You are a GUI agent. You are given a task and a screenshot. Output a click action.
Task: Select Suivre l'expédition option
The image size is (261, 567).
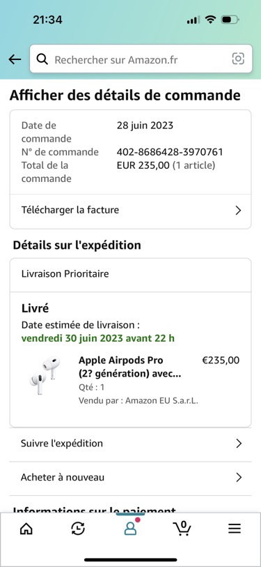click(130, 444)
